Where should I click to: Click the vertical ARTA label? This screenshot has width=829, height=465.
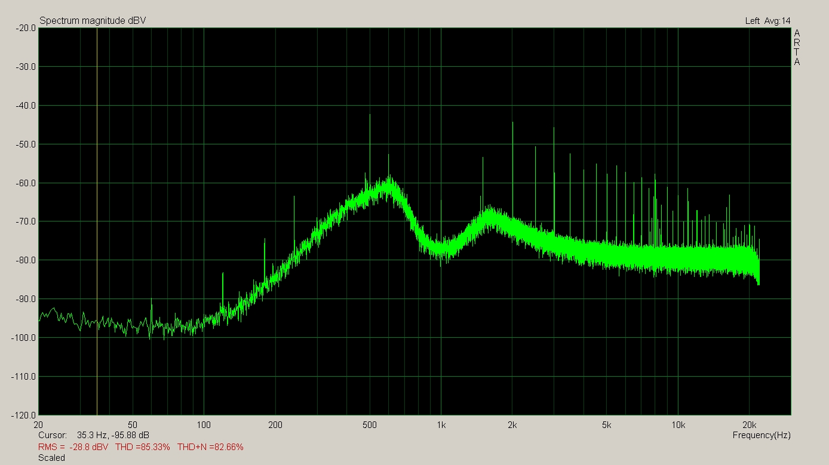(797, 47)
